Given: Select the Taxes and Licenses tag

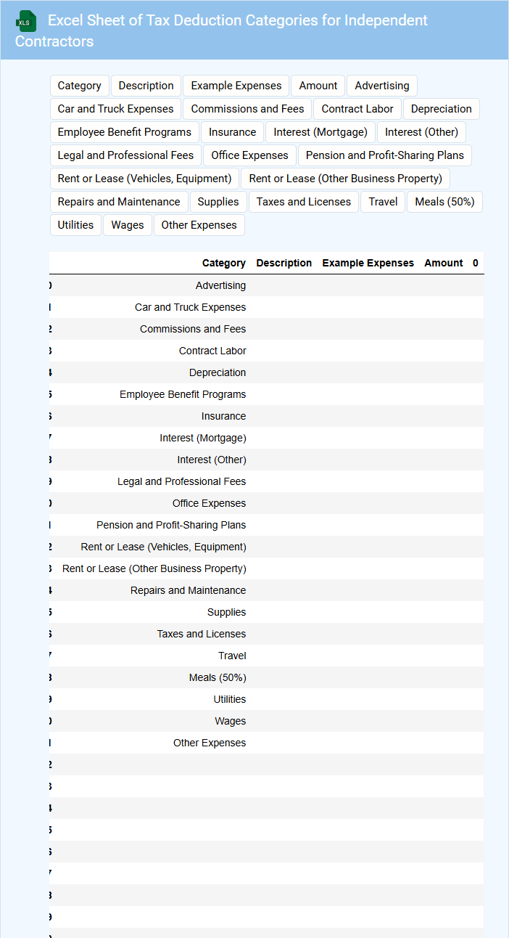Looking at the screenshot, I should (304, 202).
